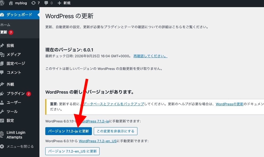This screenshot has height=157, width=264.
Task: Open the ダッシュボード menu label
Action: [19, 15]
